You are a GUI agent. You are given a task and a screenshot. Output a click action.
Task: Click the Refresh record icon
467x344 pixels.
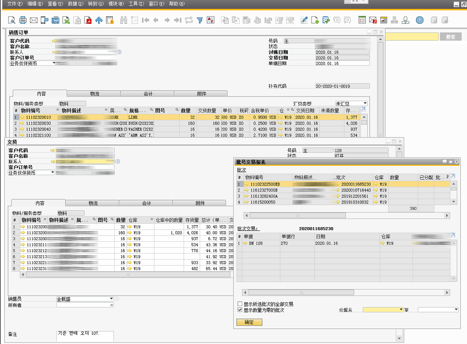click(188, 20)
